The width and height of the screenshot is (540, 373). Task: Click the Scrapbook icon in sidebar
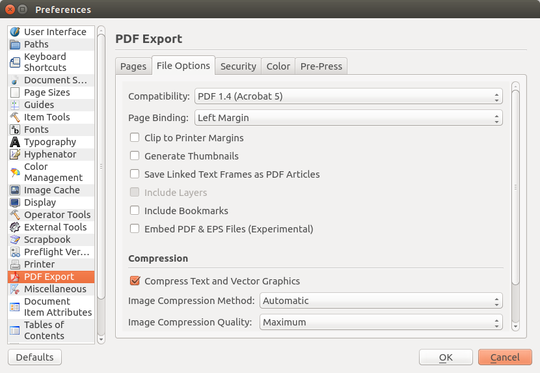(x=15, y=240)
